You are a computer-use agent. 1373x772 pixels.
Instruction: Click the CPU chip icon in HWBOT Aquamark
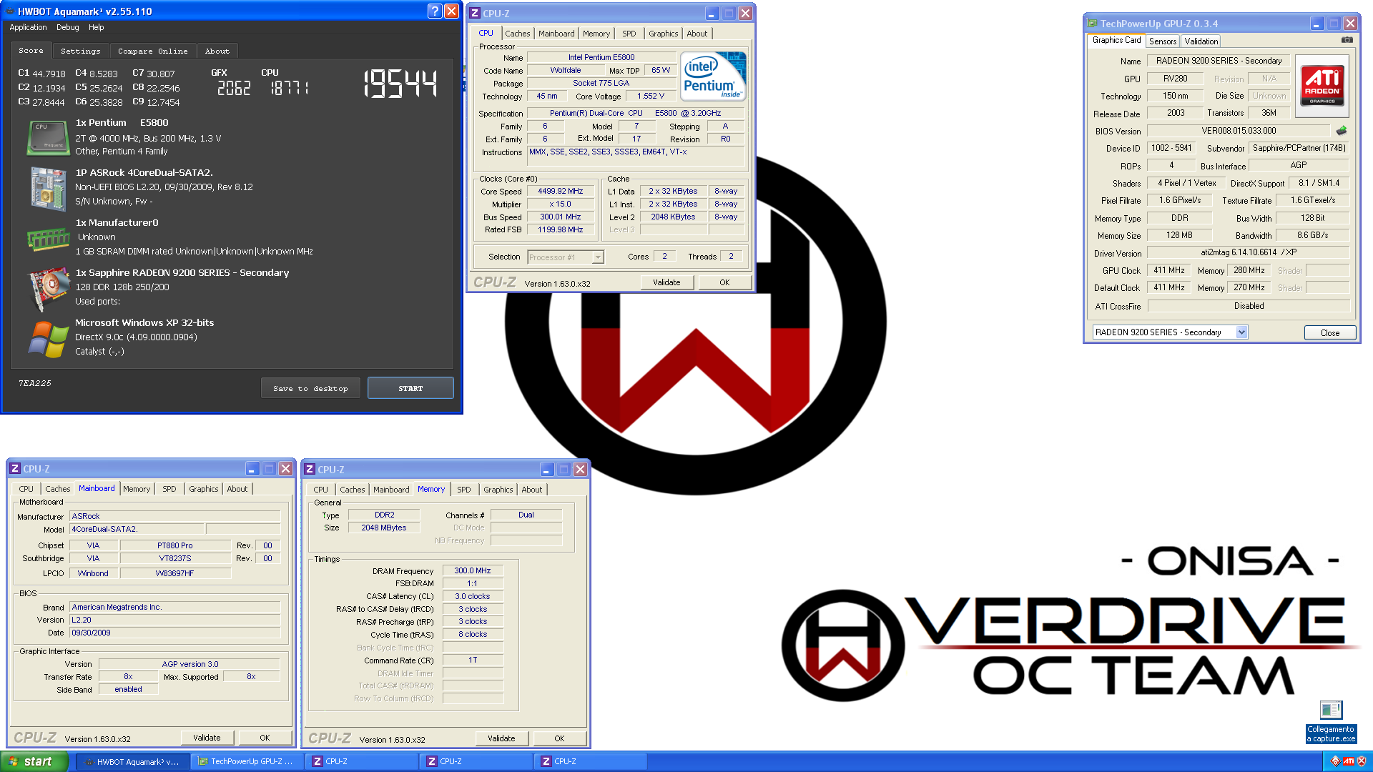(48, 137)
